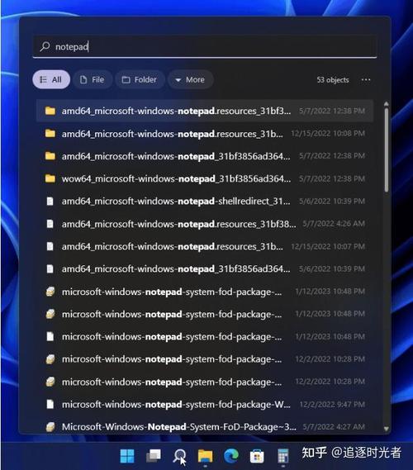Open the calculator-like taskbar icon
413x470 pixels.
[x=283, y=456]
